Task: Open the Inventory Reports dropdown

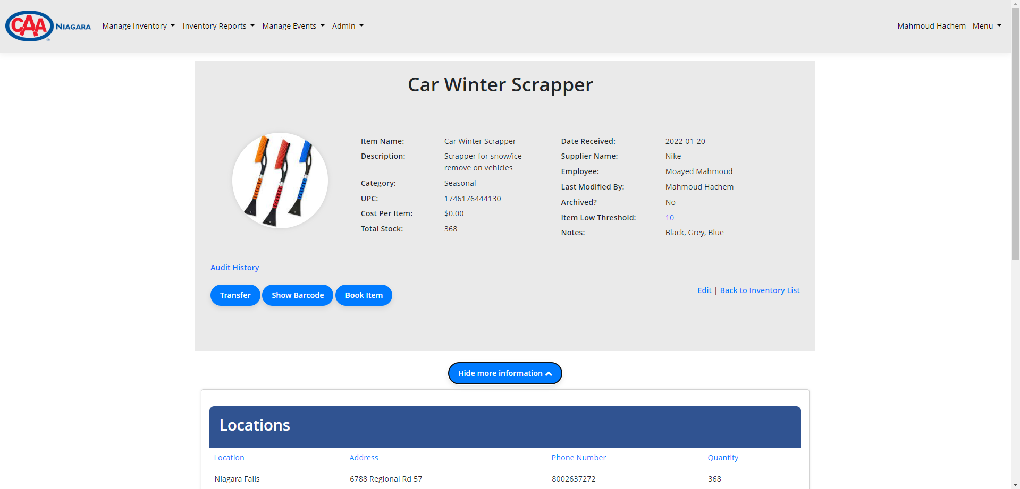Action: click(x=218, y=26)
